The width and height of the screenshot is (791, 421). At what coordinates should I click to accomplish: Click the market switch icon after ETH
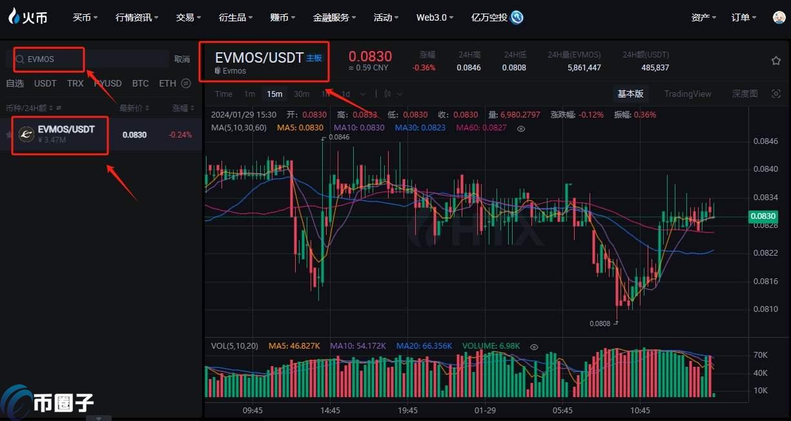click(x=186, y=83)
